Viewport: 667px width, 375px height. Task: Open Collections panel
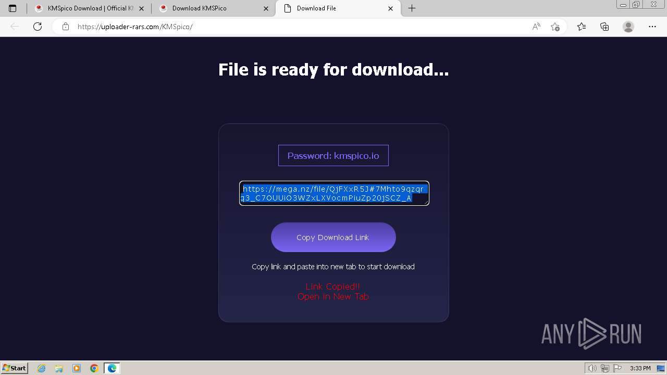pos(604,27)
